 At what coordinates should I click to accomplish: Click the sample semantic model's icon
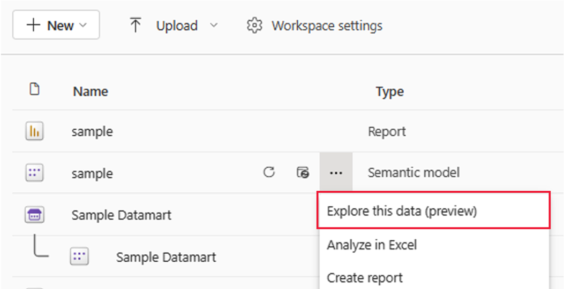point(34,173)
